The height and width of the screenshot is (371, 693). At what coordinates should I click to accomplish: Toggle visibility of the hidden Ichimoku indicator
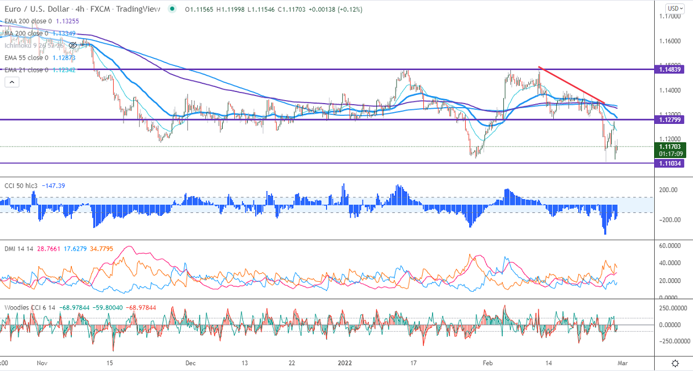coord(72,45)
